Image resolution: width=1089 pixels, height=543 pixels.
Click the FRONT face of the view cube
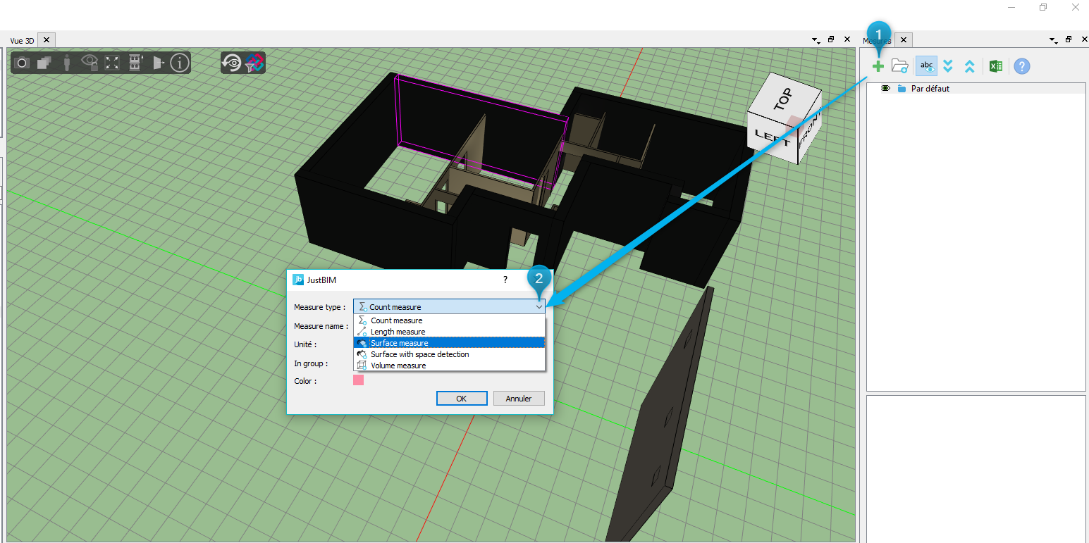click(x=809, y=129)
